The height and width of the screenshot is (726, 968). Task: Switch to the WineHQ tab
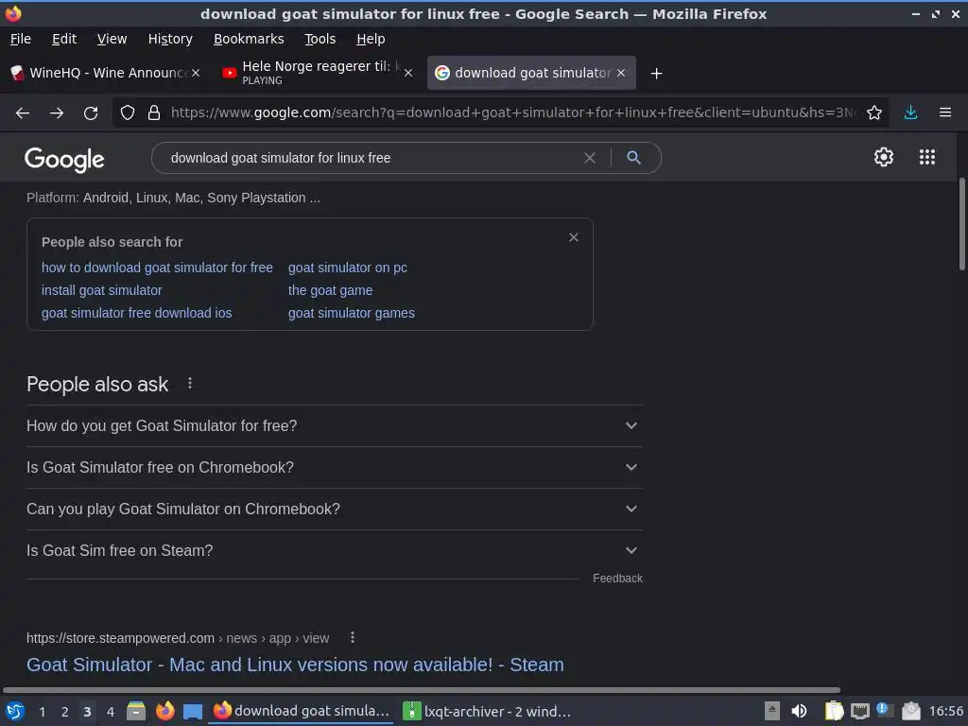[x=105, y=73]
